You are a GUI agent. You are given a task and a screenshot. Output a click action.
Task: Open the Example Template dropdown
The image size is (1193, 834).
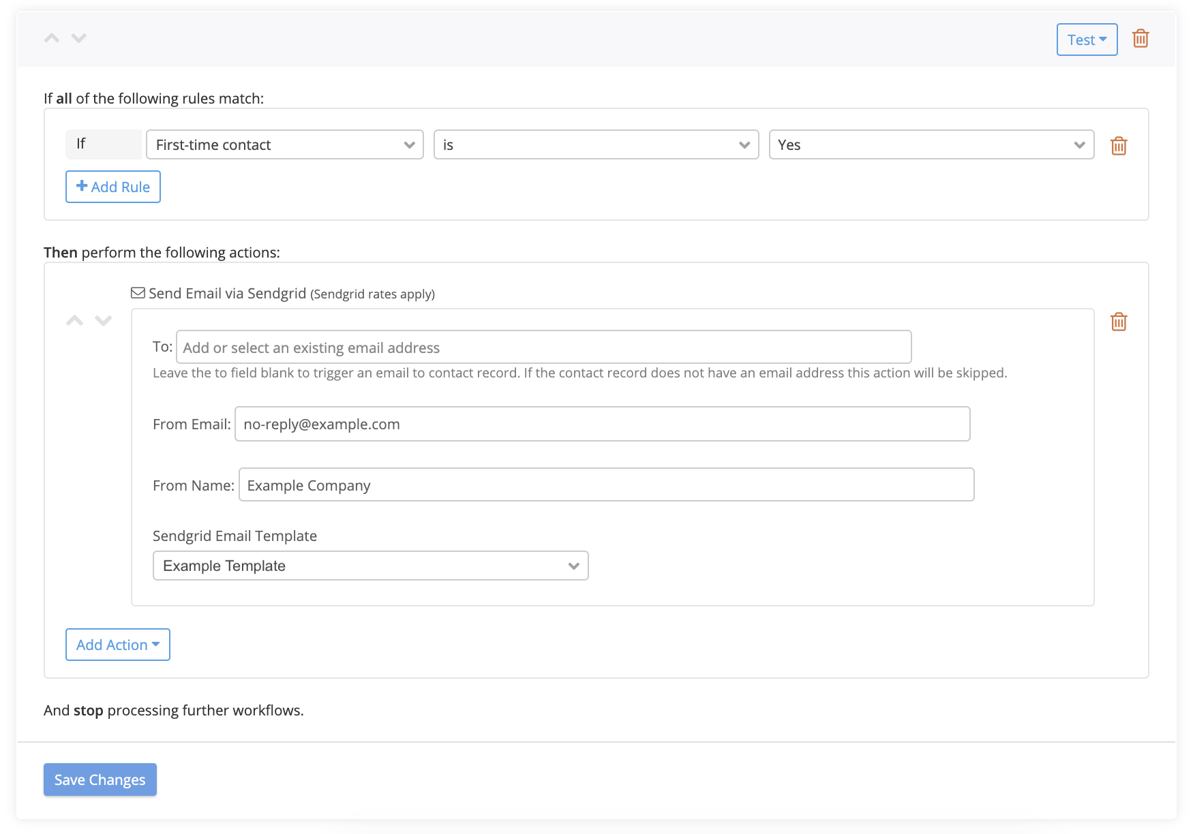(369, 566)
